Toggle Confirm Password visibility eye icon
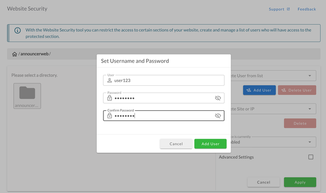326x193 pixels. tap(218, 116)
